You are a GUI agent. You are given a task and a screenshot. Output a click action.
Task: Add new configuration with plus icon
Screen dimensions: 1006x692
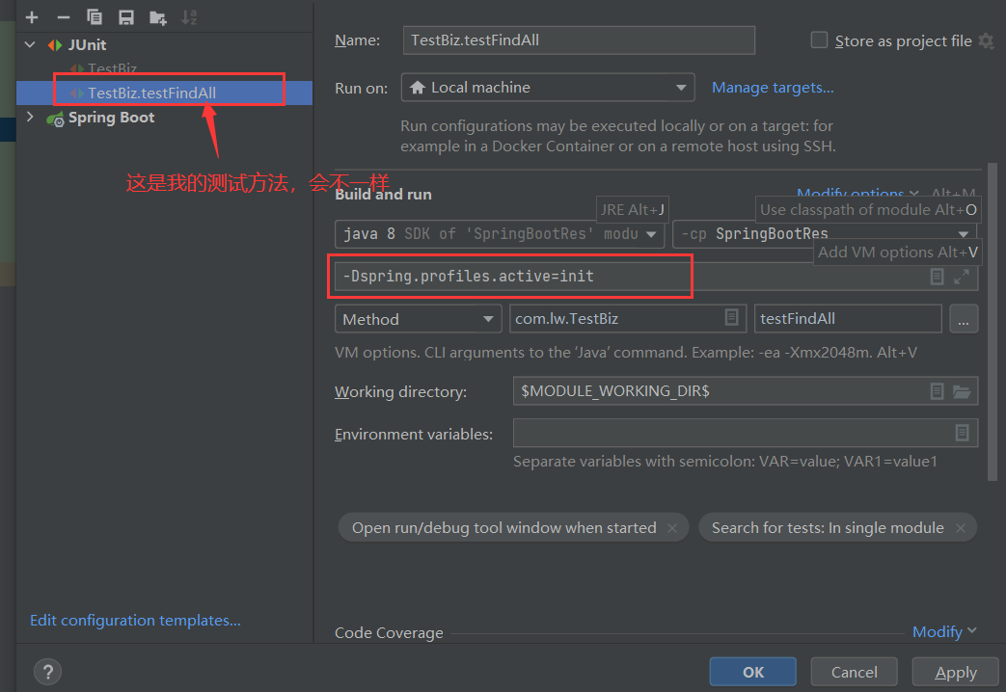coord(32,17)
